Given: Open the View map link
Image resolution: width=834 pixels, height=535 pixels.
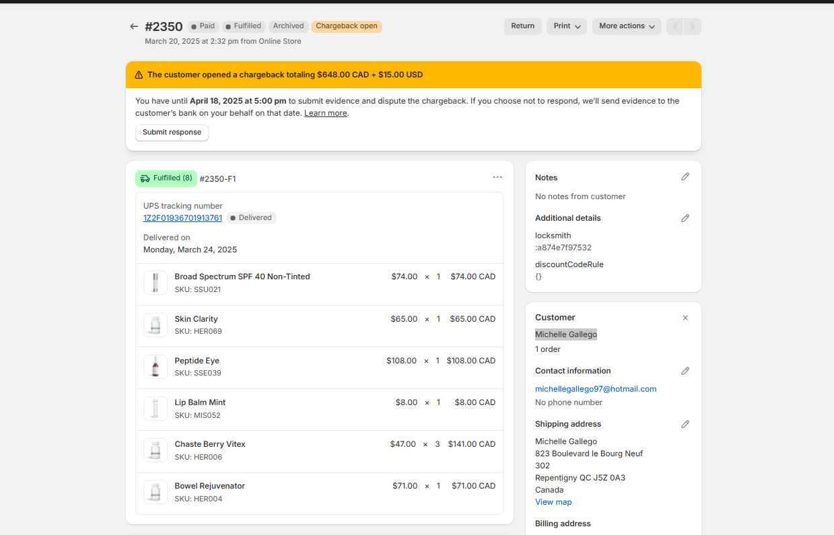Looking at the screenshot, I should (x=553, y=502).
